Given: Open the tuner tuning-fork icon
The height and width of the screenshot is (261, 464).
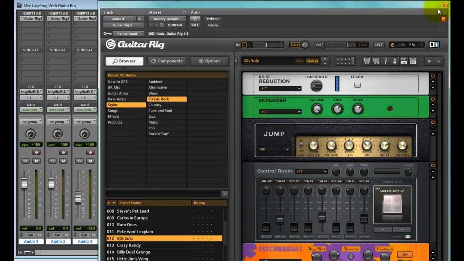Looking at the screenshot, I should pos(386,61).
